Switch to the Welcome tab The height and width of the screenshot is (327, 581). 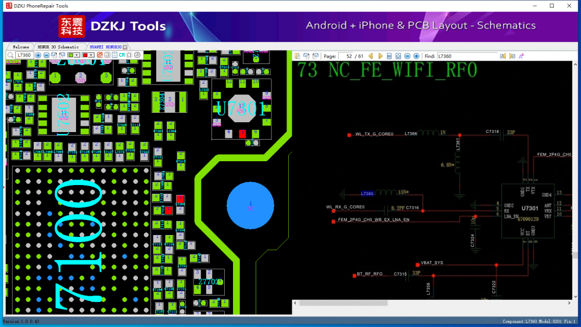point(20,47)
